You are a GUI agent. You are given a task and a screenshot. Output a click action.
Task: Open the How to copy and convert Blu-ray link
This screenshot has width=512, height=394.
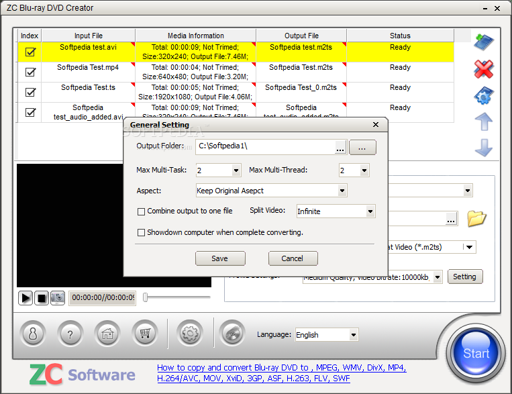tap(281, 373)
